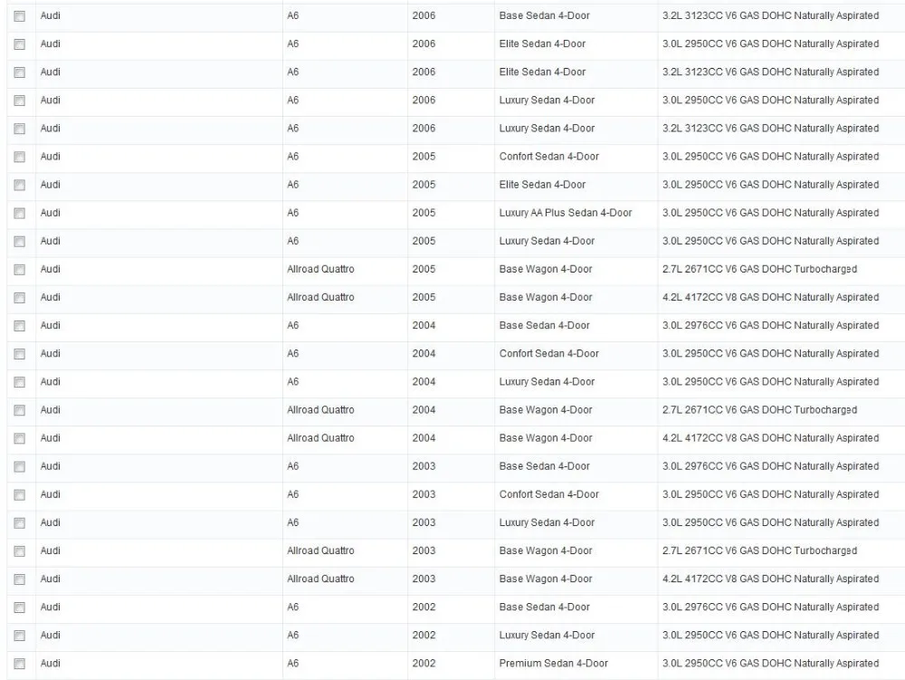Click 'Confort Sedan 4-Door' in the 2005 row
905x680 pixels.
click(549, 157)
